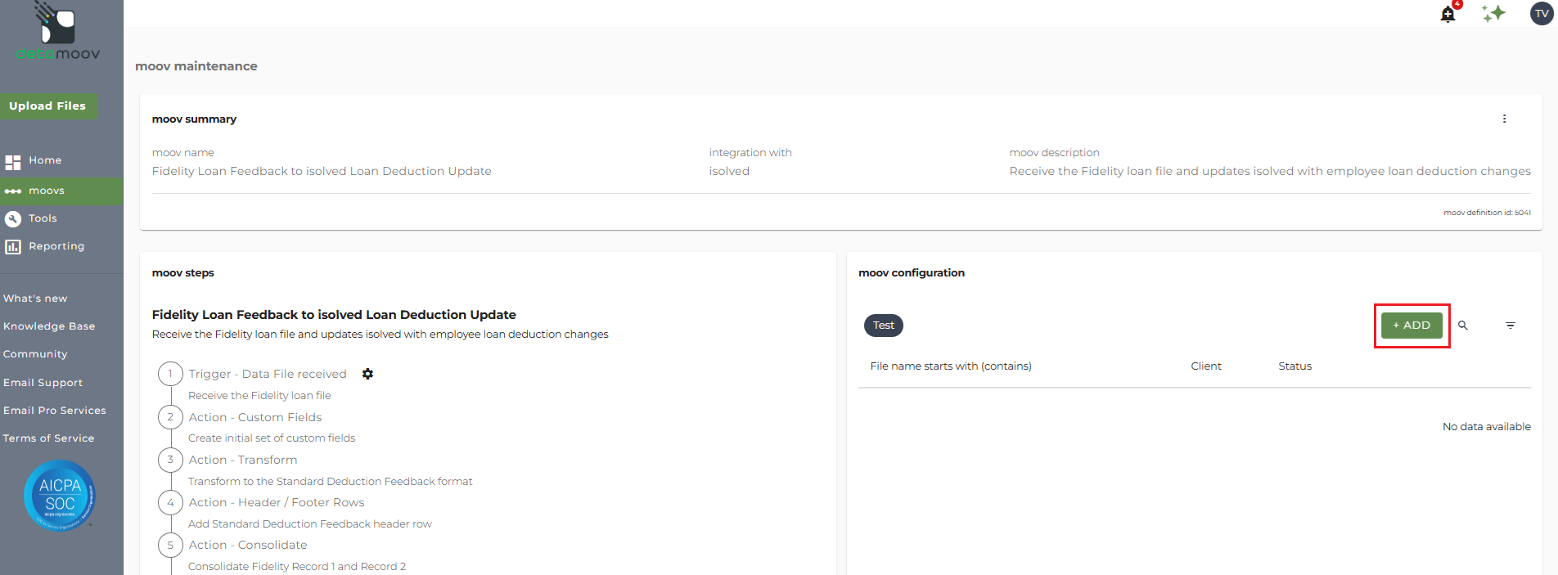
Task: Open Action - Header / Footer Rows step
Action: tap(277, 502)
